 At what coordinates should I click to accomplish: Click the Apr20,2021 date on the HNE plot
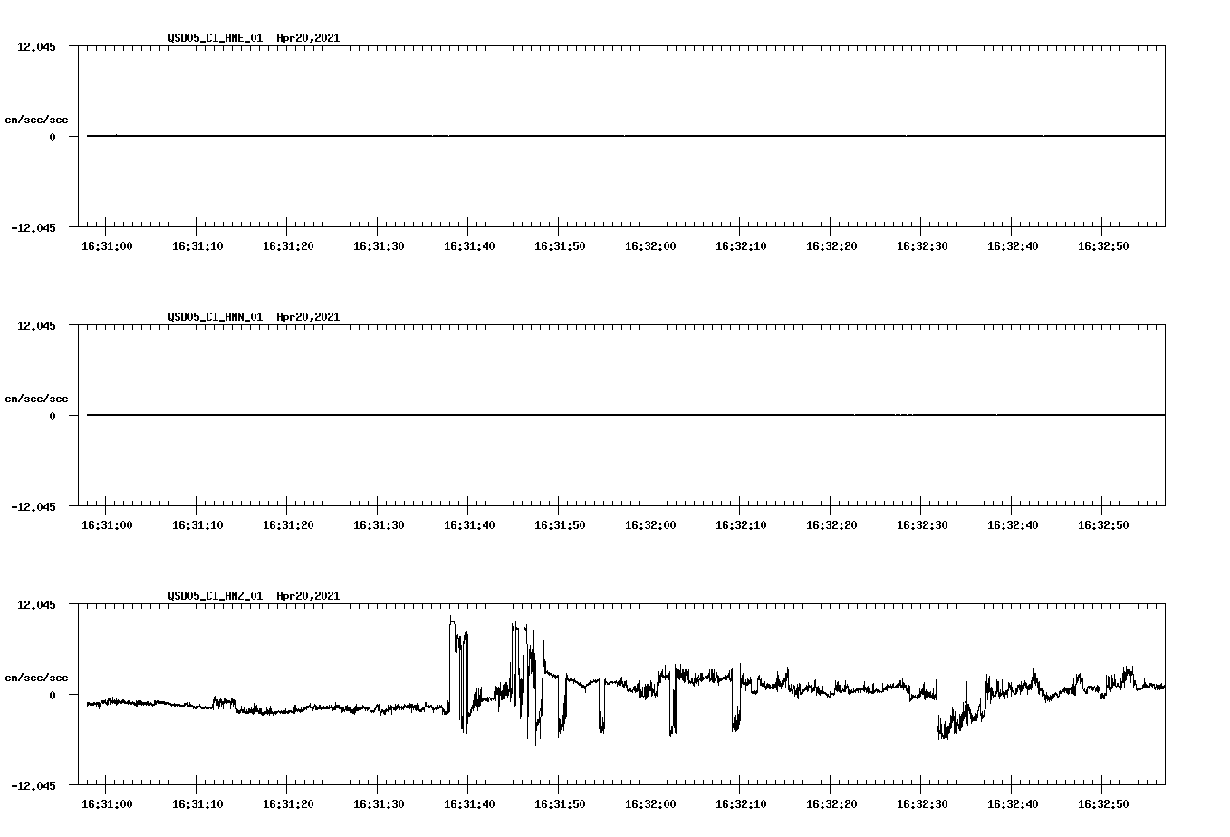(308, 38)
